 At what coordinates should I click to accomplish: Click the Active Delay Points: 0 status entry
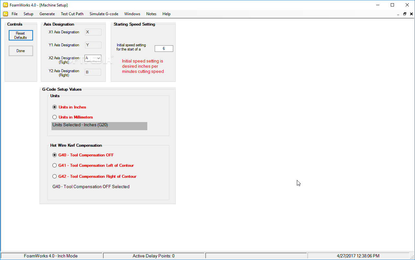coord(153,256)
